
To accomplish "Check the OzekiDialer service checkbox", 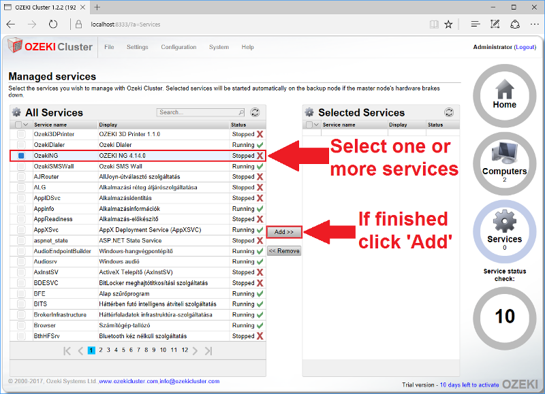I will [21, 145].
